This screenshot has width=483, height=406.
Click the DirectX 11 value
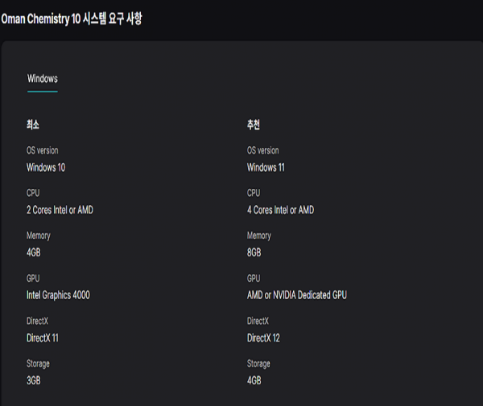tap(43, 338)
